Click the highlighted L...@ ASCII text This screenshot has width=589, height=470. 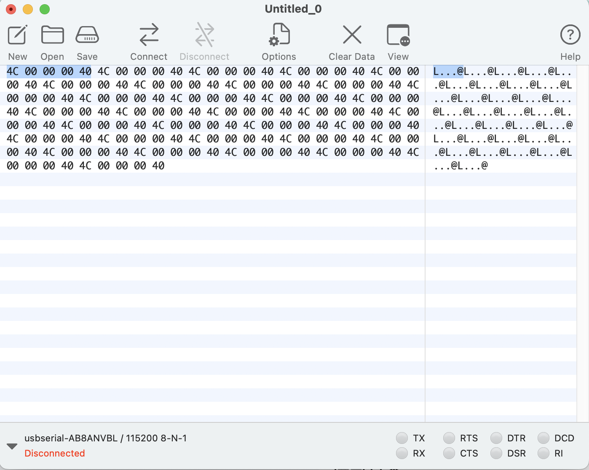coord(448,72)
